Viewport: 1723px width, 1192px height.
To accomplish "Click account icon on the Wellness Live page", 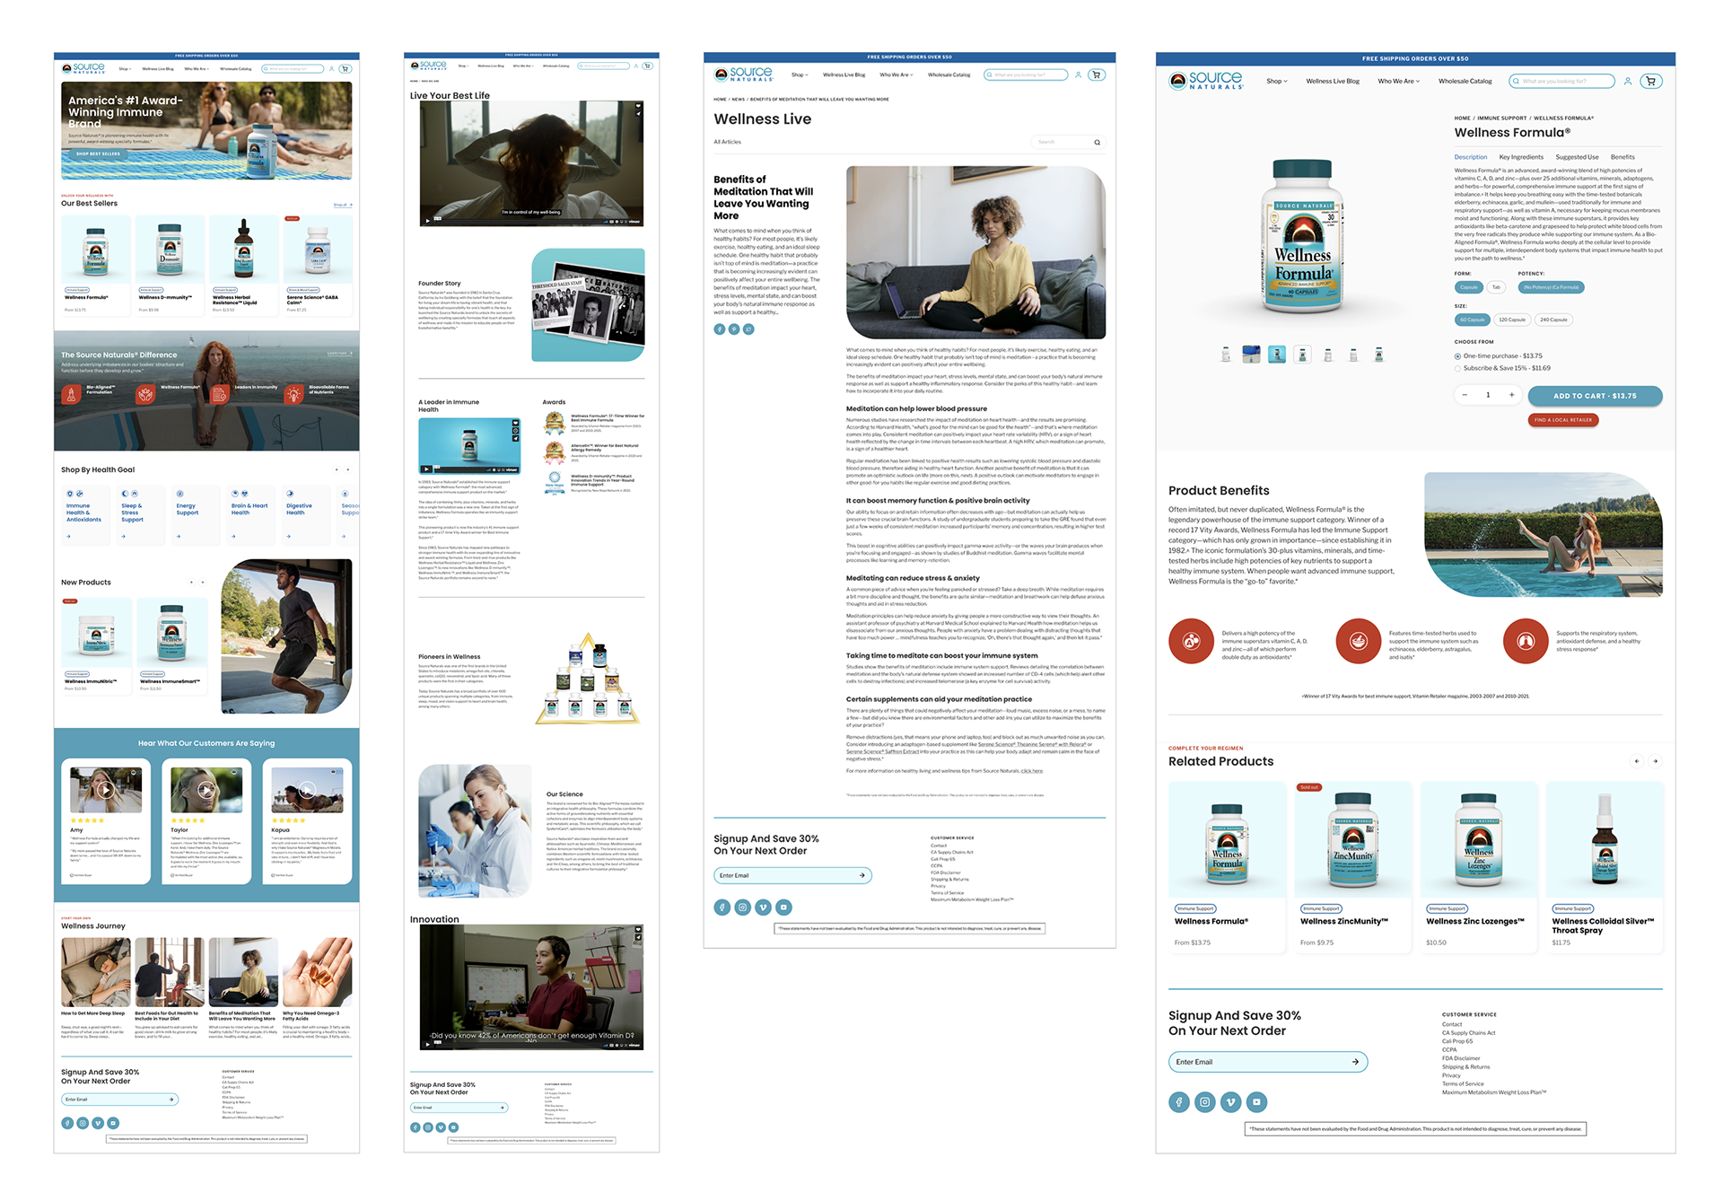I will click(1078, 74).
